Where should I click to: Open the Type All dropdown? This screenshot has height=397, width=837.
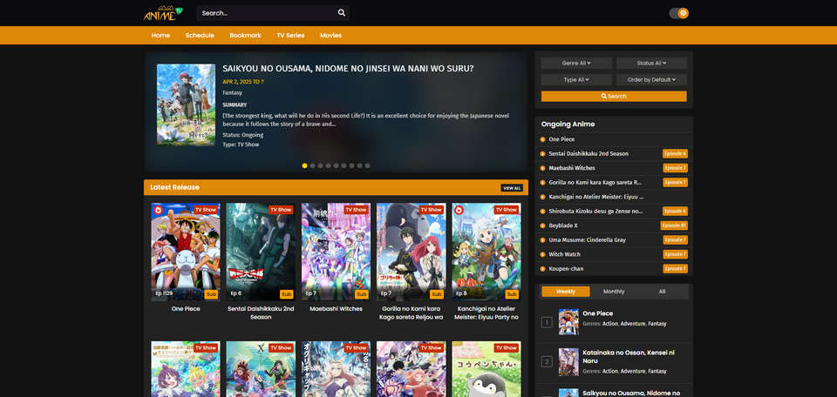click(576, 80)
